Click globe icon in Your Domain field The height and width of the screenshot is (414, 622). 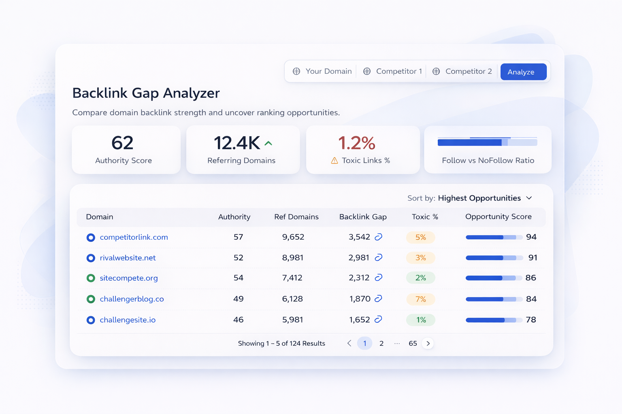[296, 71]
